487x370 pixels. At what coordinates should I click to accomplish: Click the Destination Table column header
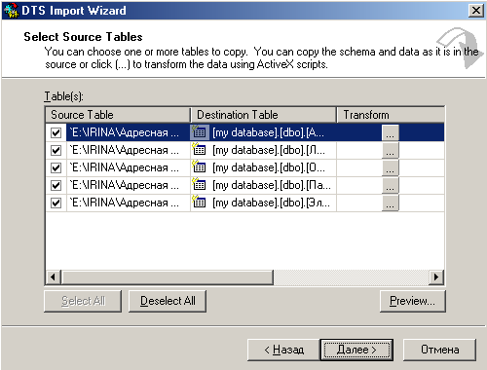pyautogui.click(x=263, y=115)
